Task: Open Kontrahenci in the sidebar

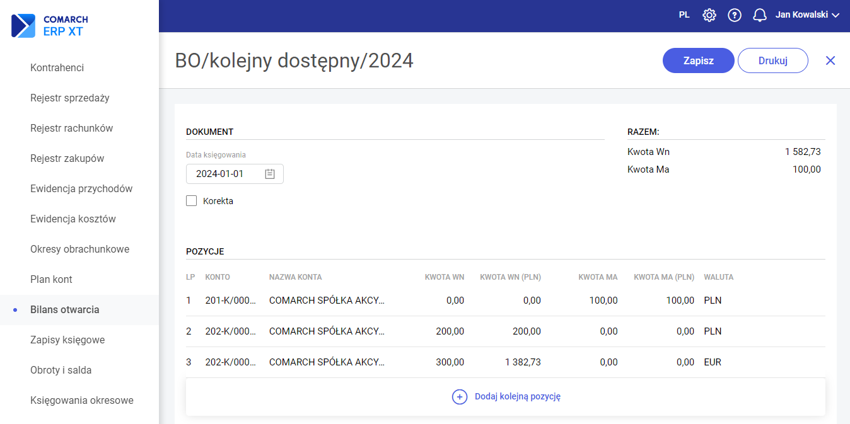Action: [x=57, y=67]
